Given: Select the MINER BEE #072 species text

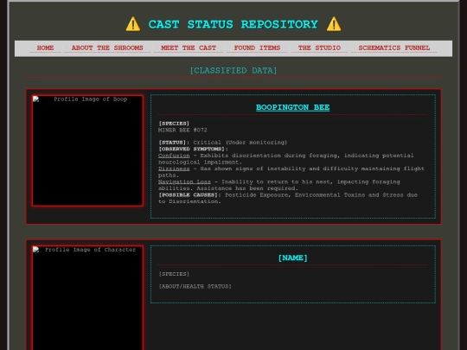Looking at the screenshot, I should click(x=182, y=130).
